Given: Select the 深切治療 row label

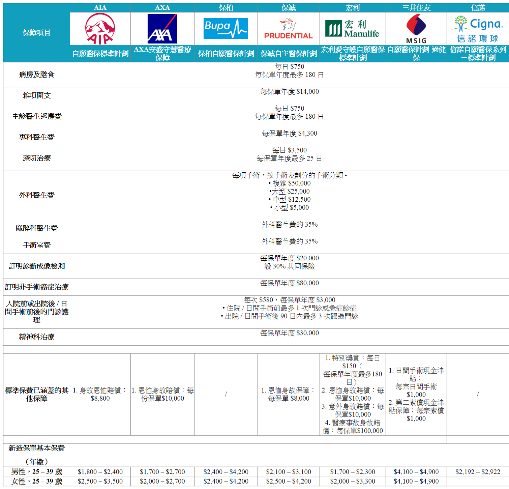Looking at the screenshot, I should click(x=36, y=158).
